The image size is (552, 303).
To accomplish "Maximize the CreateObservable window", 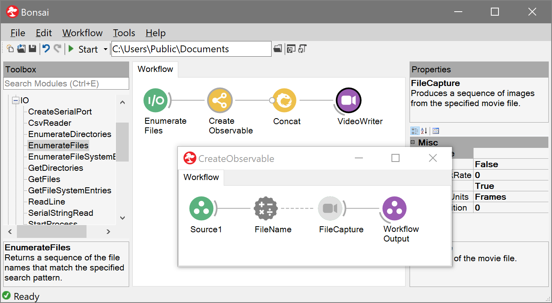I will pos(395,158).
